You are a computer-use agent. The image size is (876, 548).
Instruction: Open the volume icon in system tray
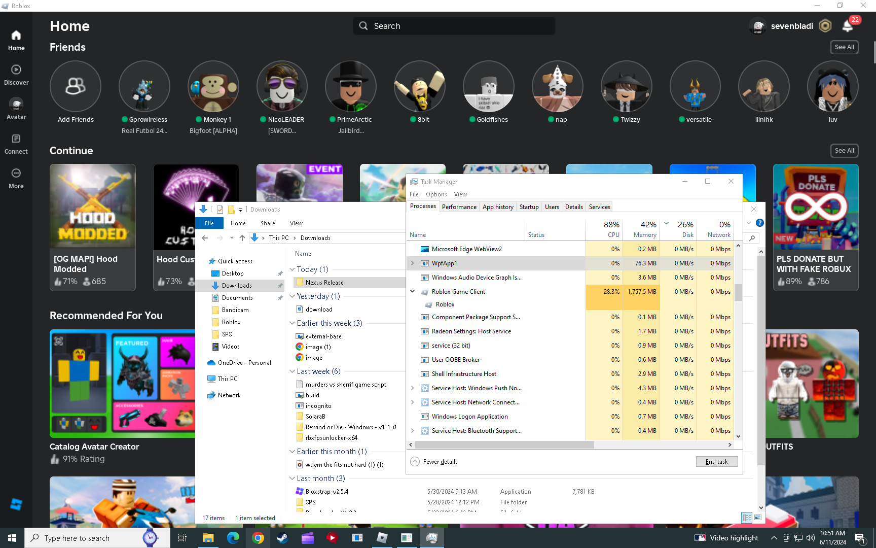pos(811,538)
